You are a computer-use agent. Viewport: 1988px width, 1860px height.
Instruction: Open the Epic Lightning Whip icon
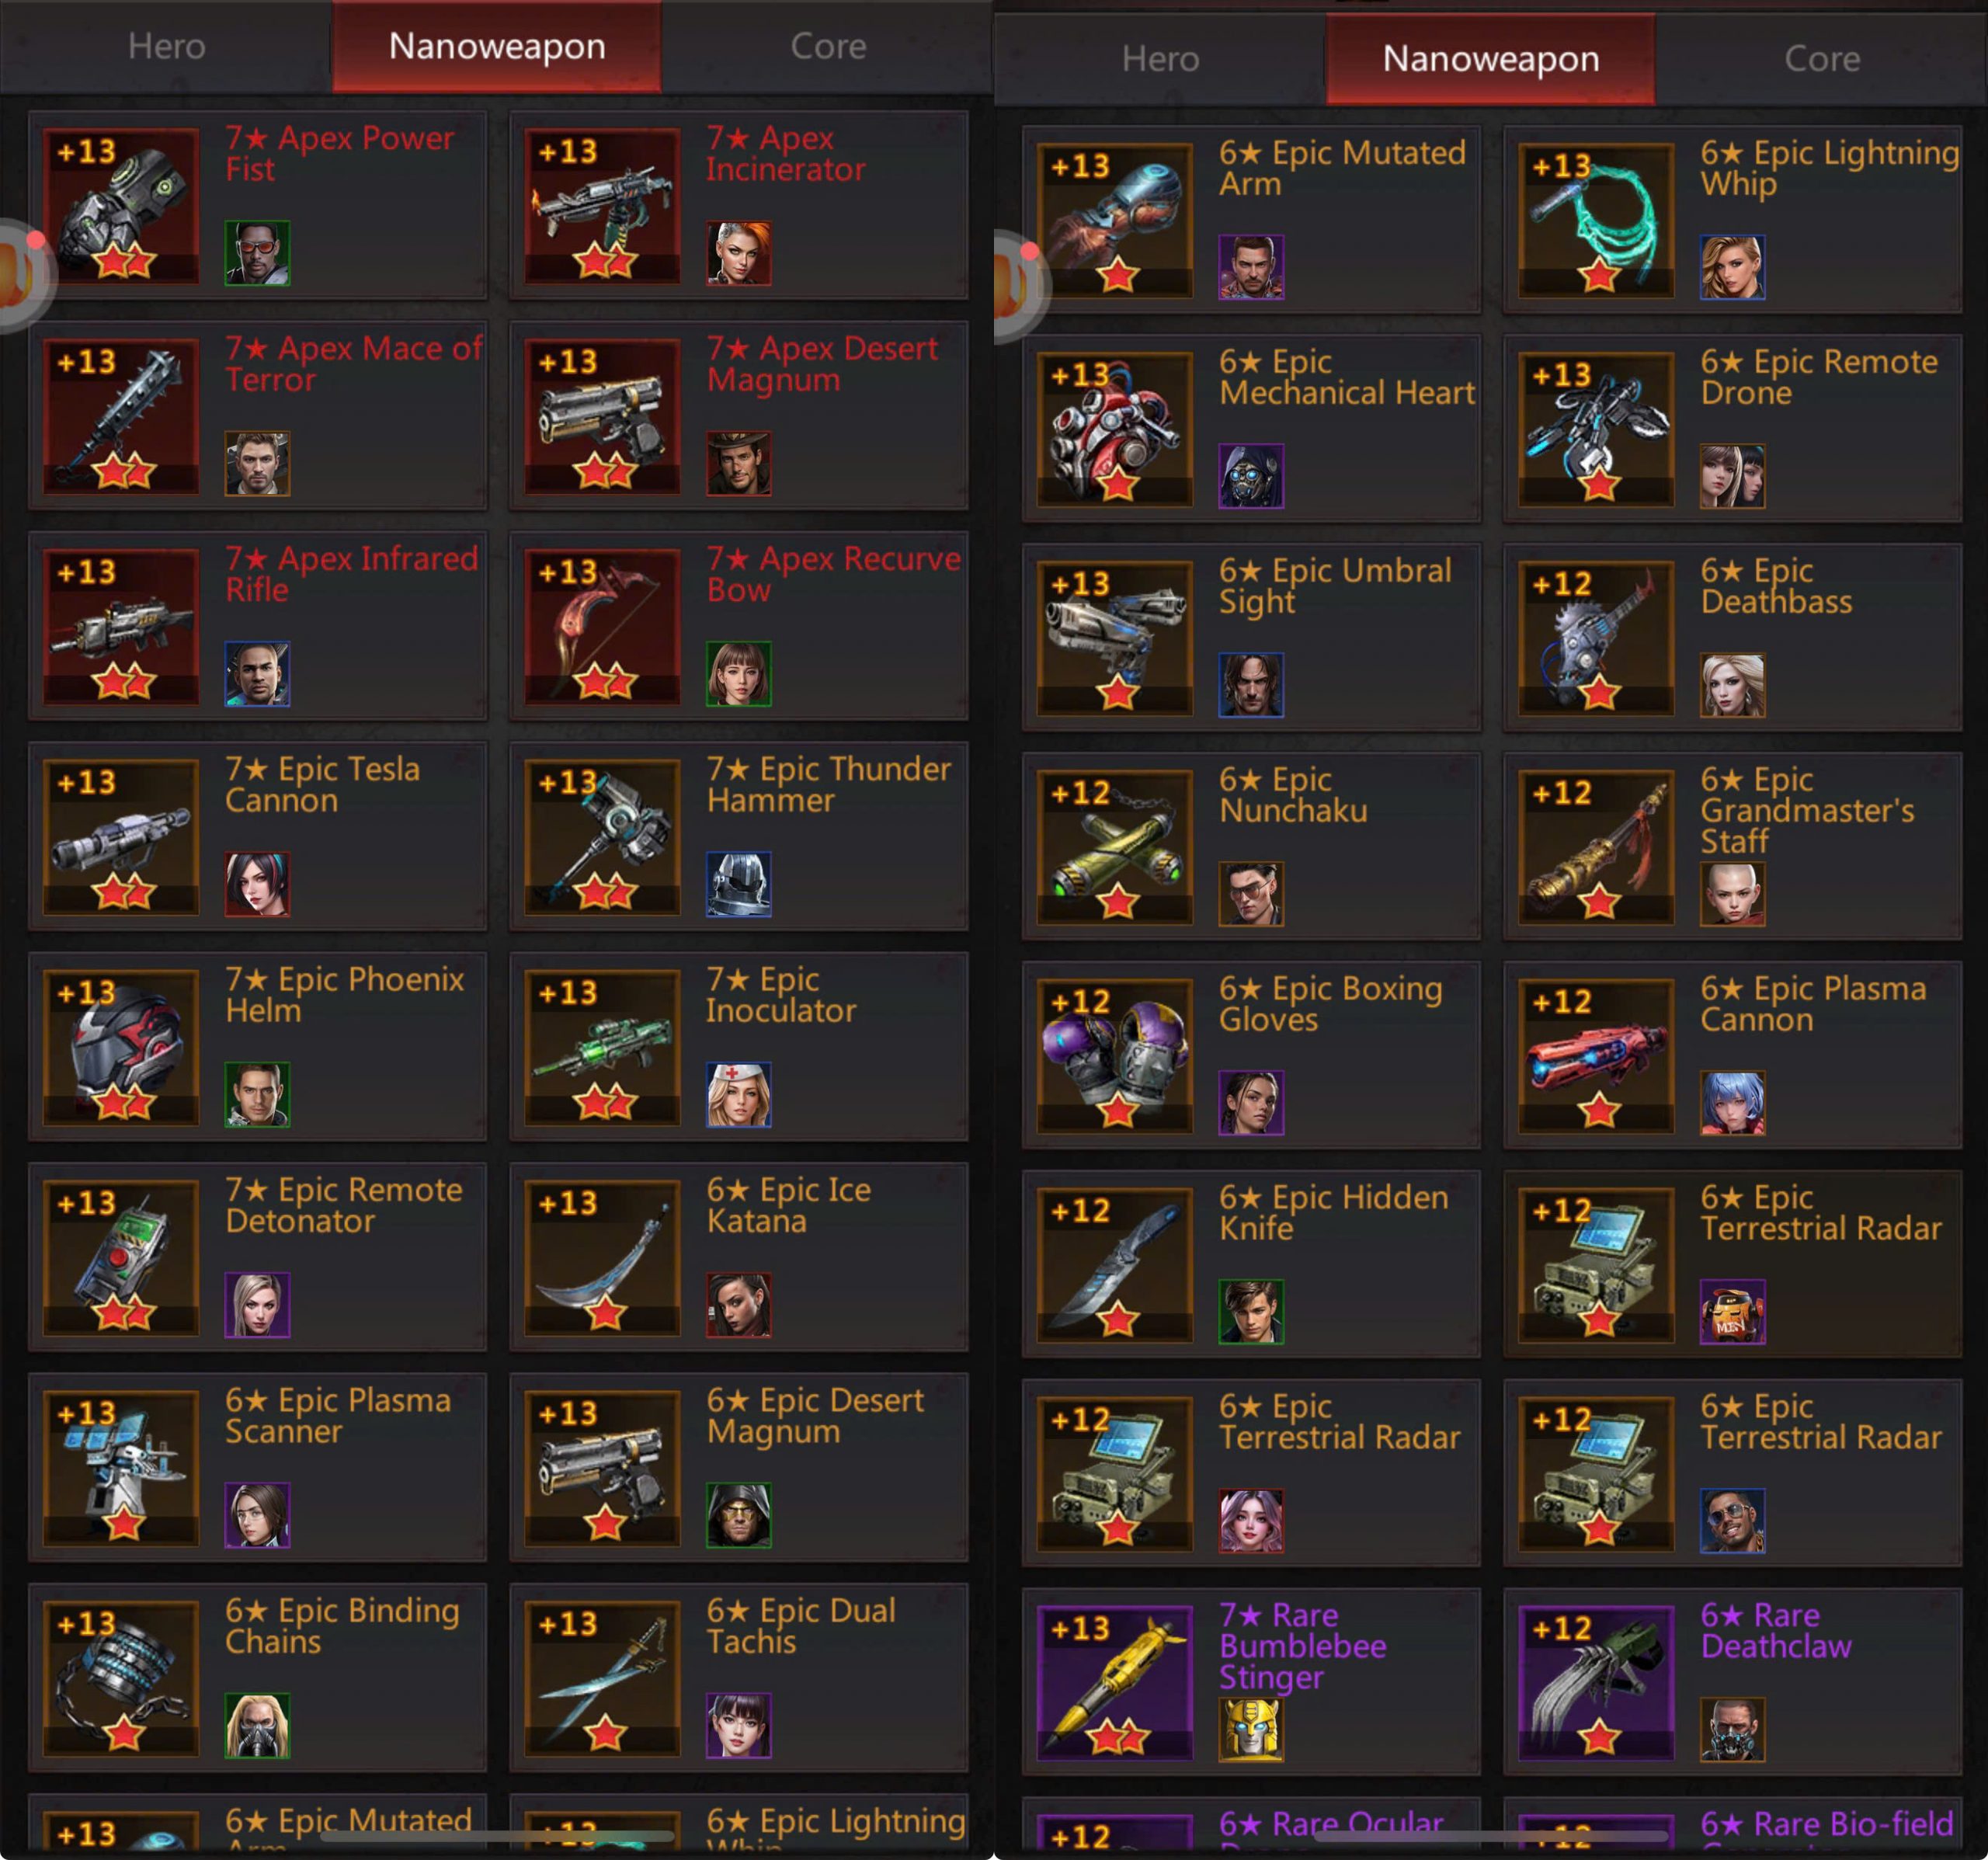(1597, 219)
